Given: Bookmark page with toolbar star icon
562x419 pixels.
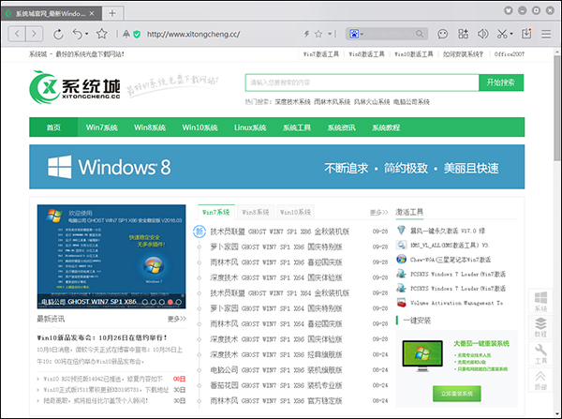Looking at the screenshot, I should [x=102, y=34].
